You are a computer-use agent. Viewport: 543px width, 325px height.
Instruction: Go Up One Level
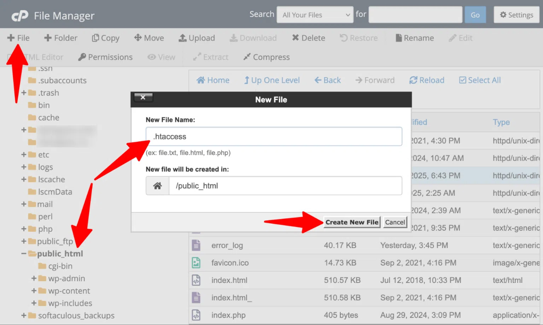pos(271,80)
